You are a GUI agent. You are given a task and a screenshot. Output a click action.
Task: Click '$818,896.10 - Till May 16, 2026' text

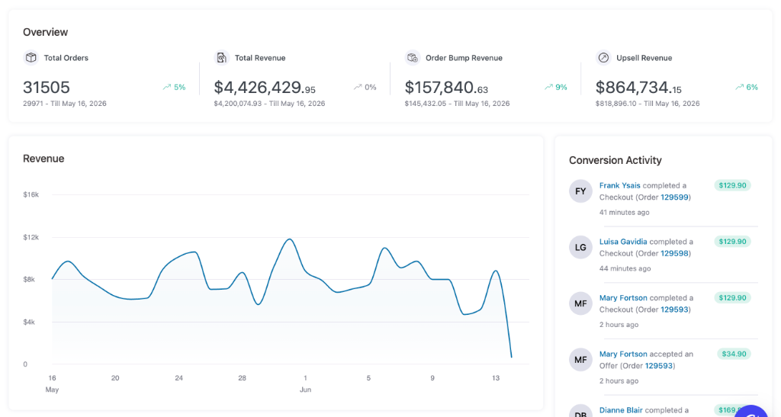pyautogui.click(x=648, y=104)
